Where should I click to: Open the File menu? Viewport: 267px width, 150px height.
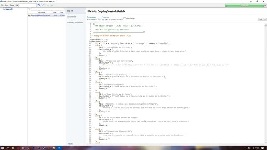pyautogui.click(x=2, y=5)
